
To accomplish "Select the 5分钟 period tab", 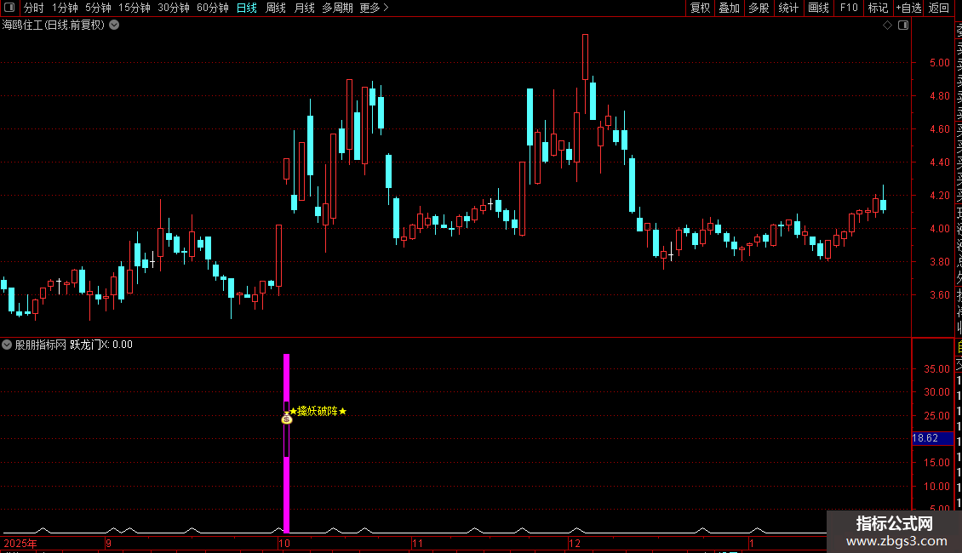I will [x=98, y=8].
